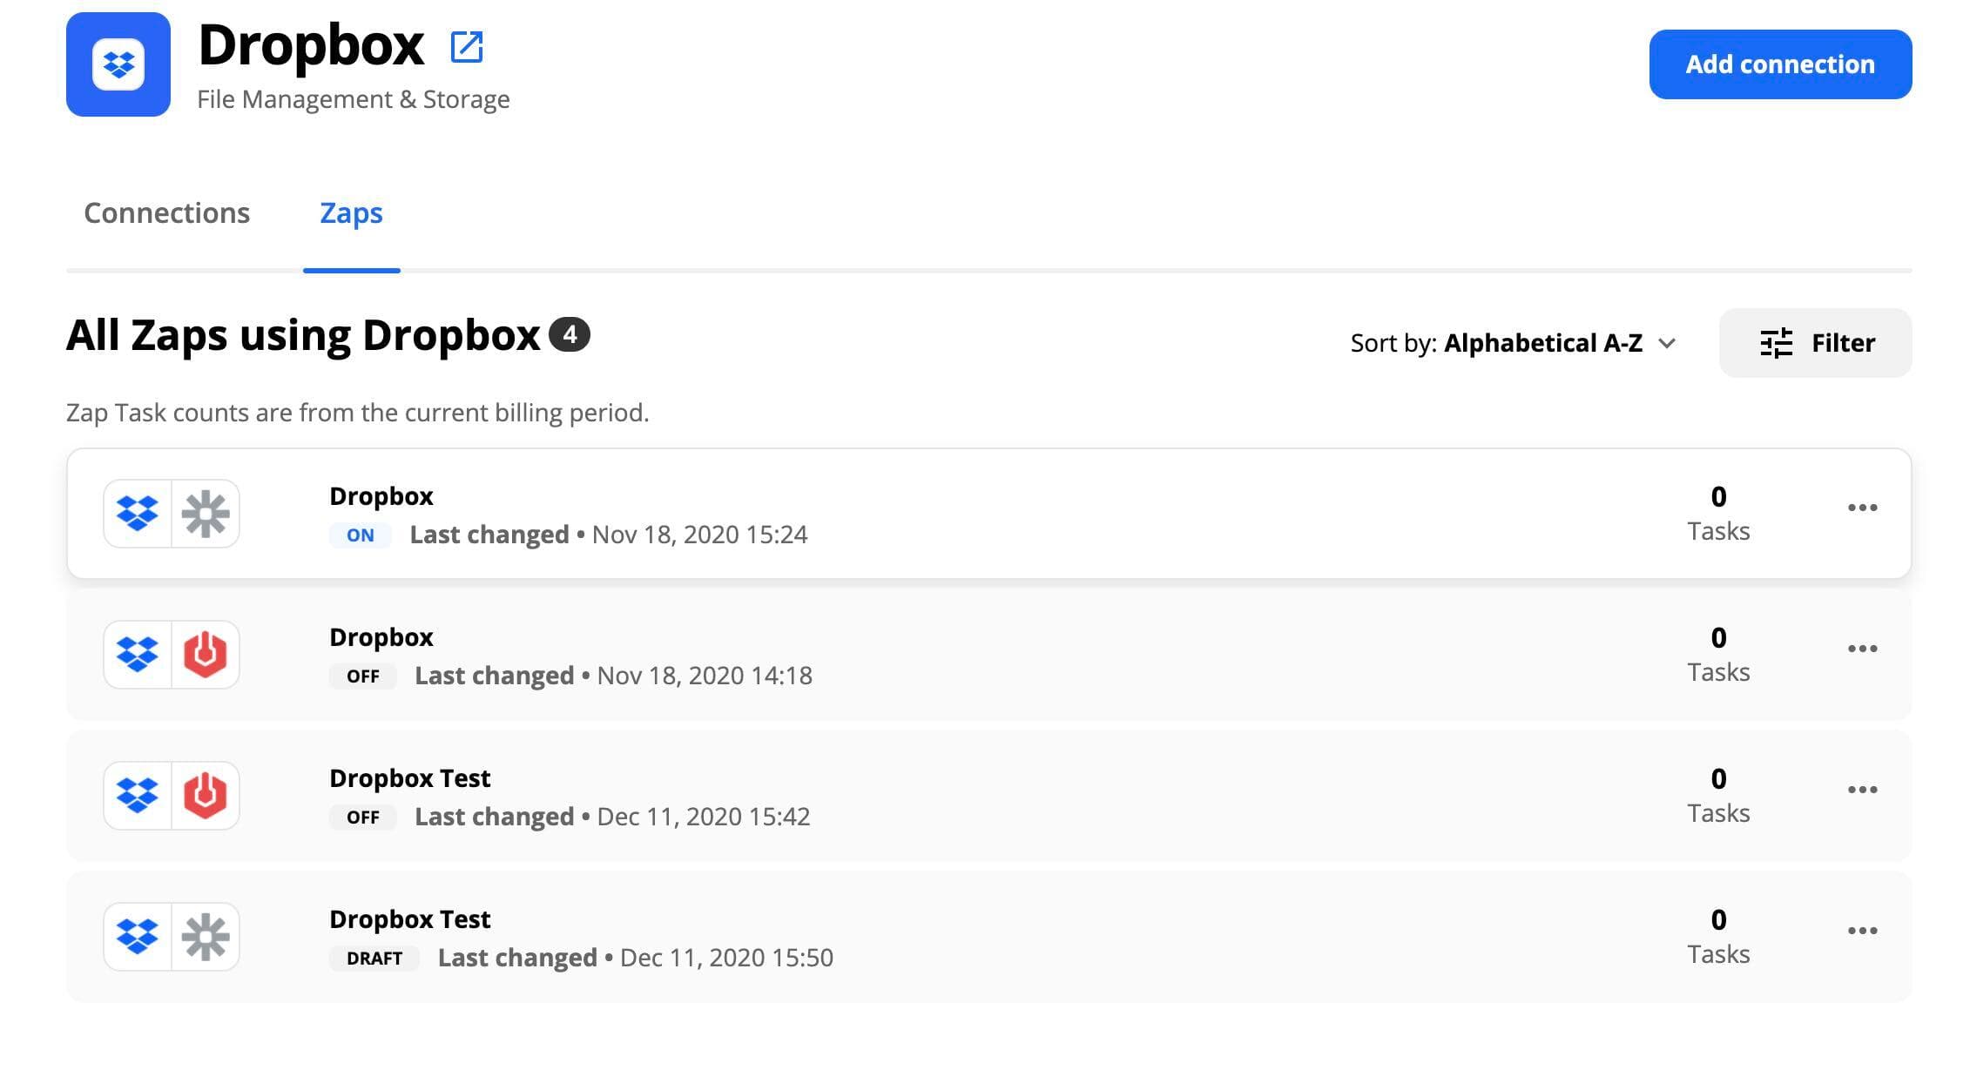The width and height of the screenshot is (1970, 1090).
Task: Click the large Dropbox app logo
Action: click(x=118, y=64)
